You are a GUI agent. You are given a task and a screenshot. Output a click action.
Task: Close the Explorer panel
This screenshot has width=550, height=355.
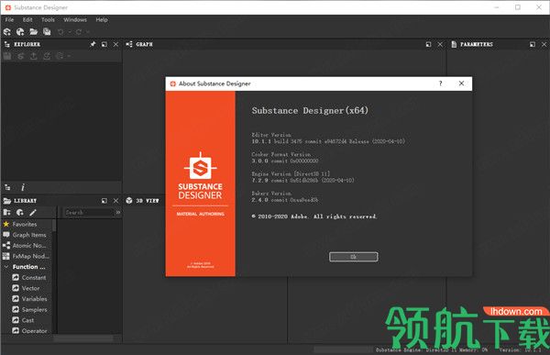coord(115,44)
